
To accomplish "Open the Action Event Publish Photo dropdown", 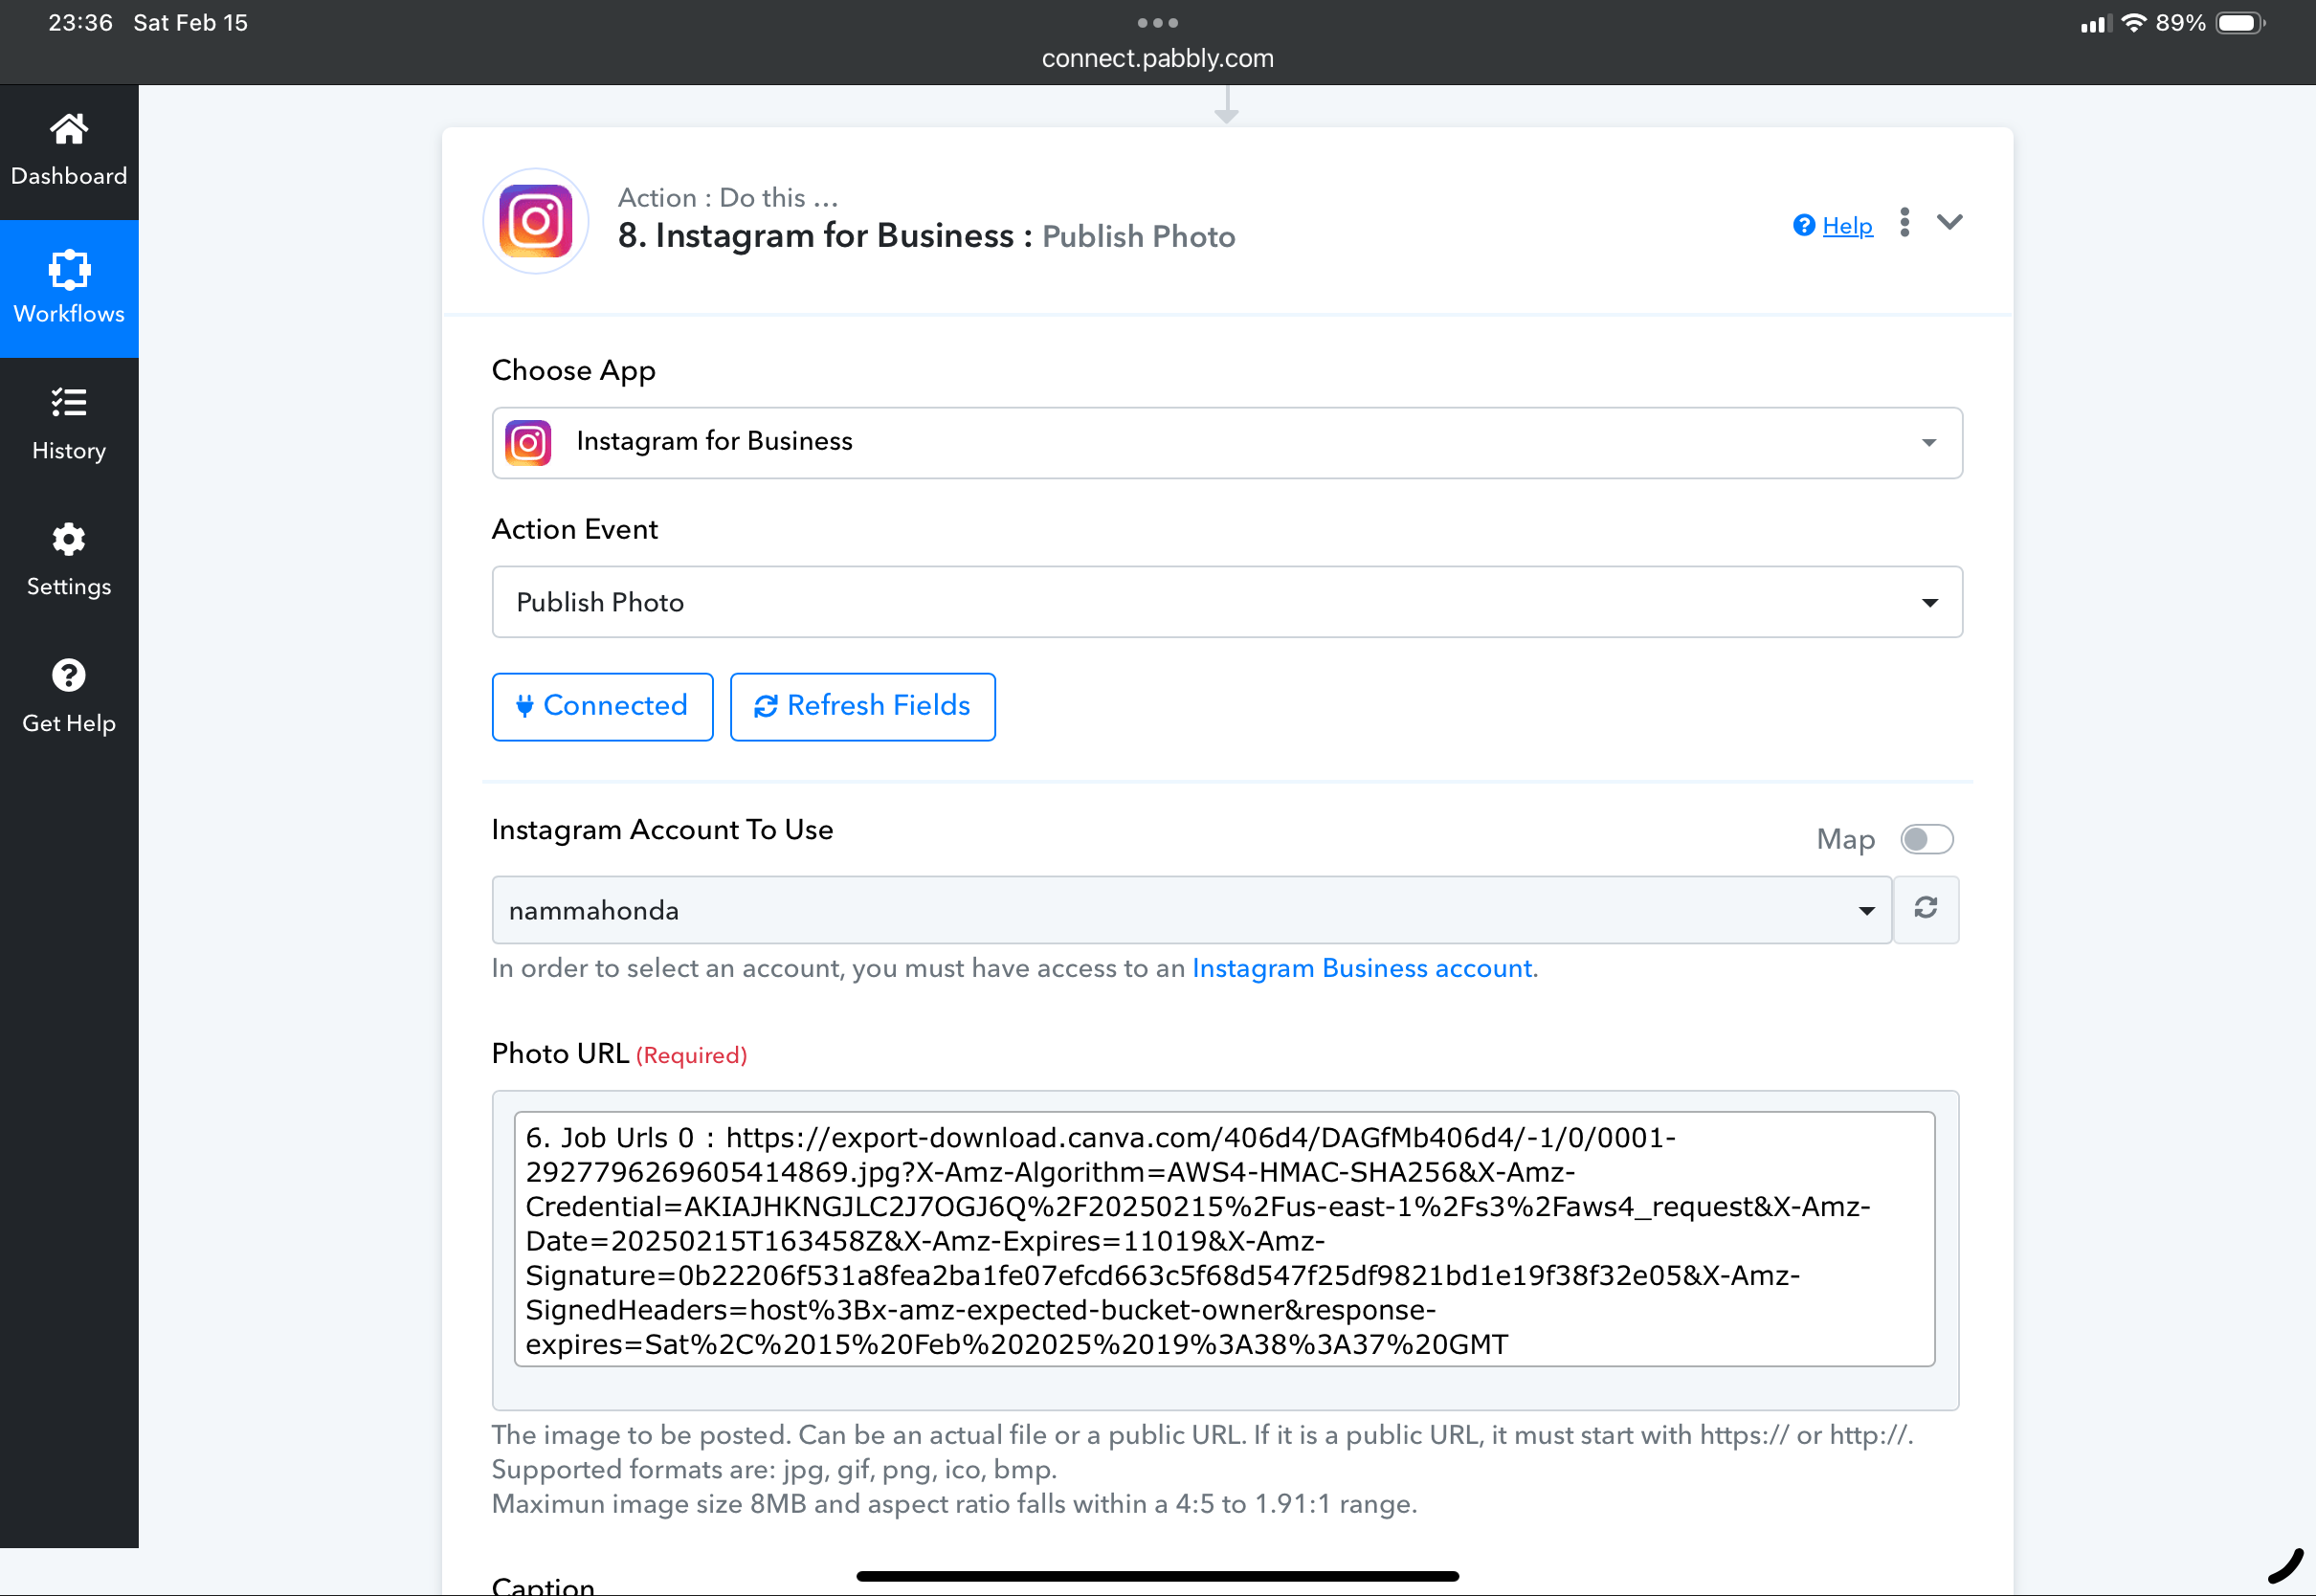I will click(1226, 602).
